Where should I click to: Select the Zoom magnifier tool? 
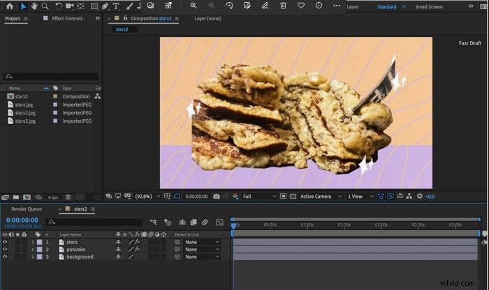(x=45, y=6)
